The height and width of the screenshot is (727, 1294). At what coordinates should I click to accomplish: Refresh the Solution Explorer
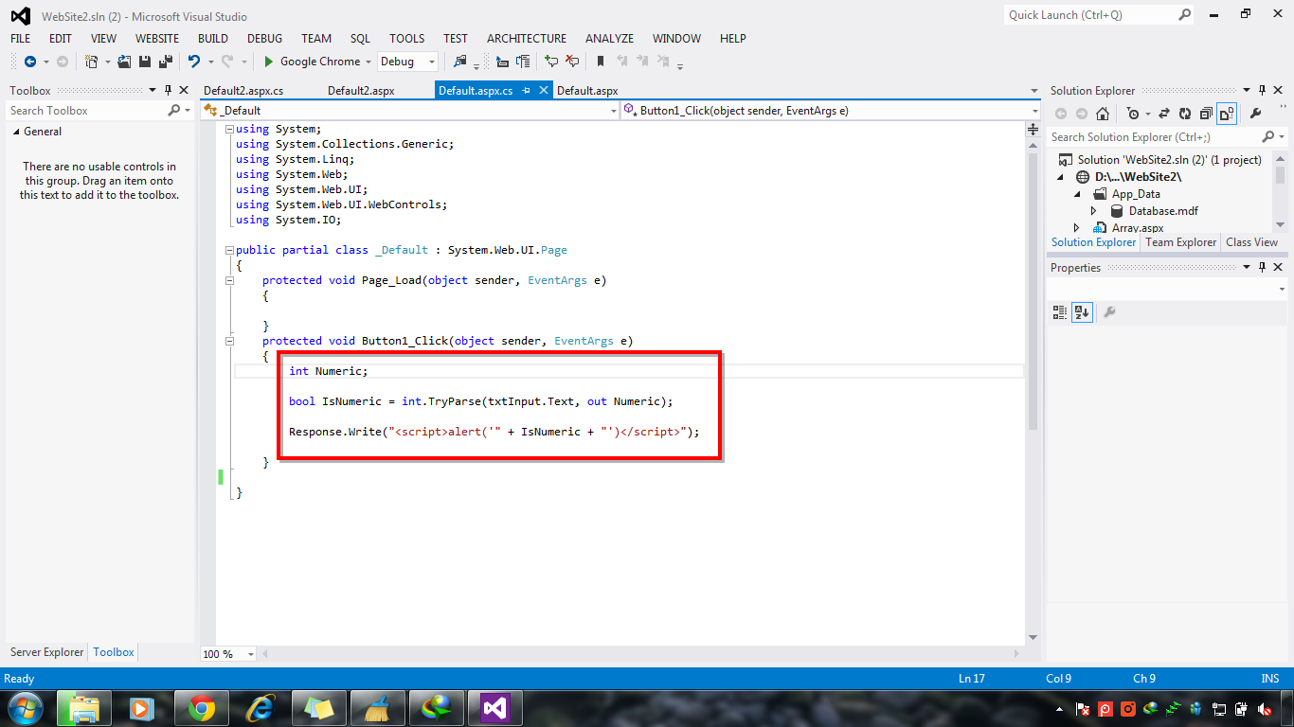click(x=1186, y=113)
